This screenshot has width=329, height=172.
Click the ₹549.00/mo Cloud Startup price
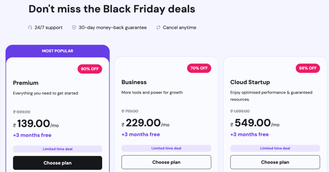[x=255, y=123]
